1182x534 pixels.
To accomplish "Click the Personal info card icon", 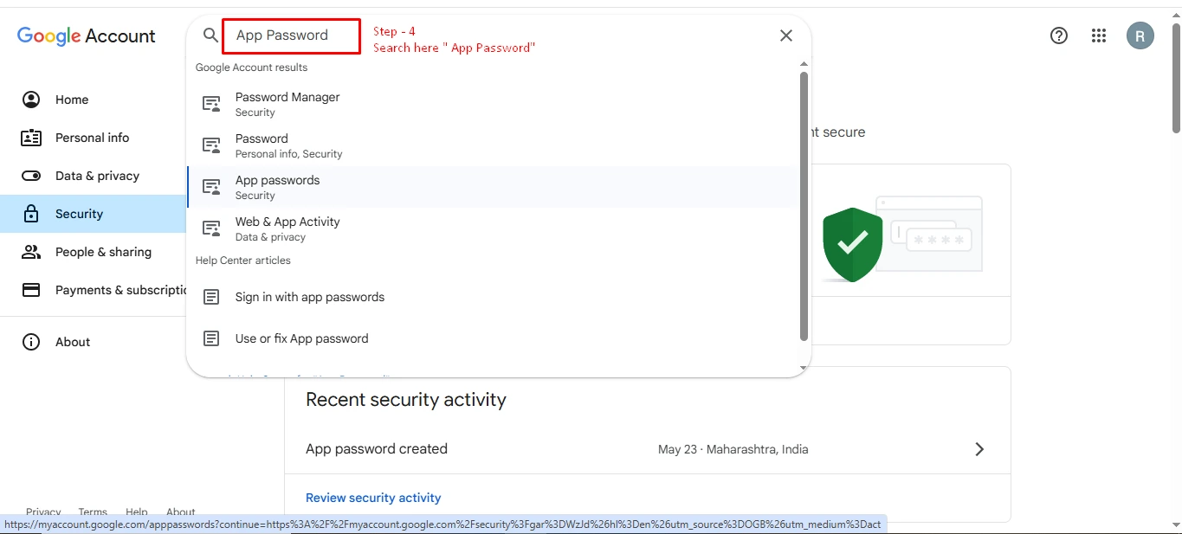I will (x=31, y=138).
